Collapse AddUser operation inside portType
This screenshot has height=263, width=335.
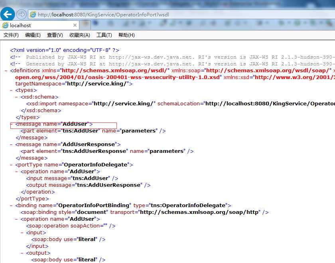click(x=16, y=172)
